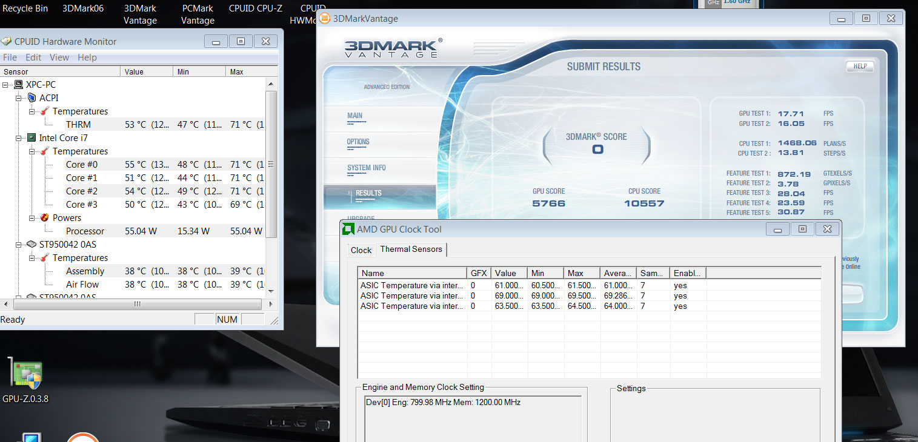Click the GFX column header
Screen dimensions: 918x442
pyautogui.click(x=479, y=273)
